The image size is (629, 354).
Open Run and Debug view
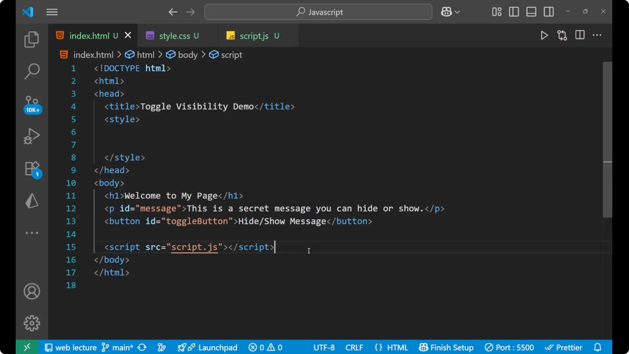click(x=31, y=136)
